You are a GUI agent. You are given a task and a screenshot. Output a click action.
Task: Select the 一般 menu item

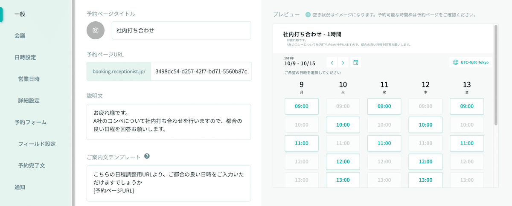[20, 14]
